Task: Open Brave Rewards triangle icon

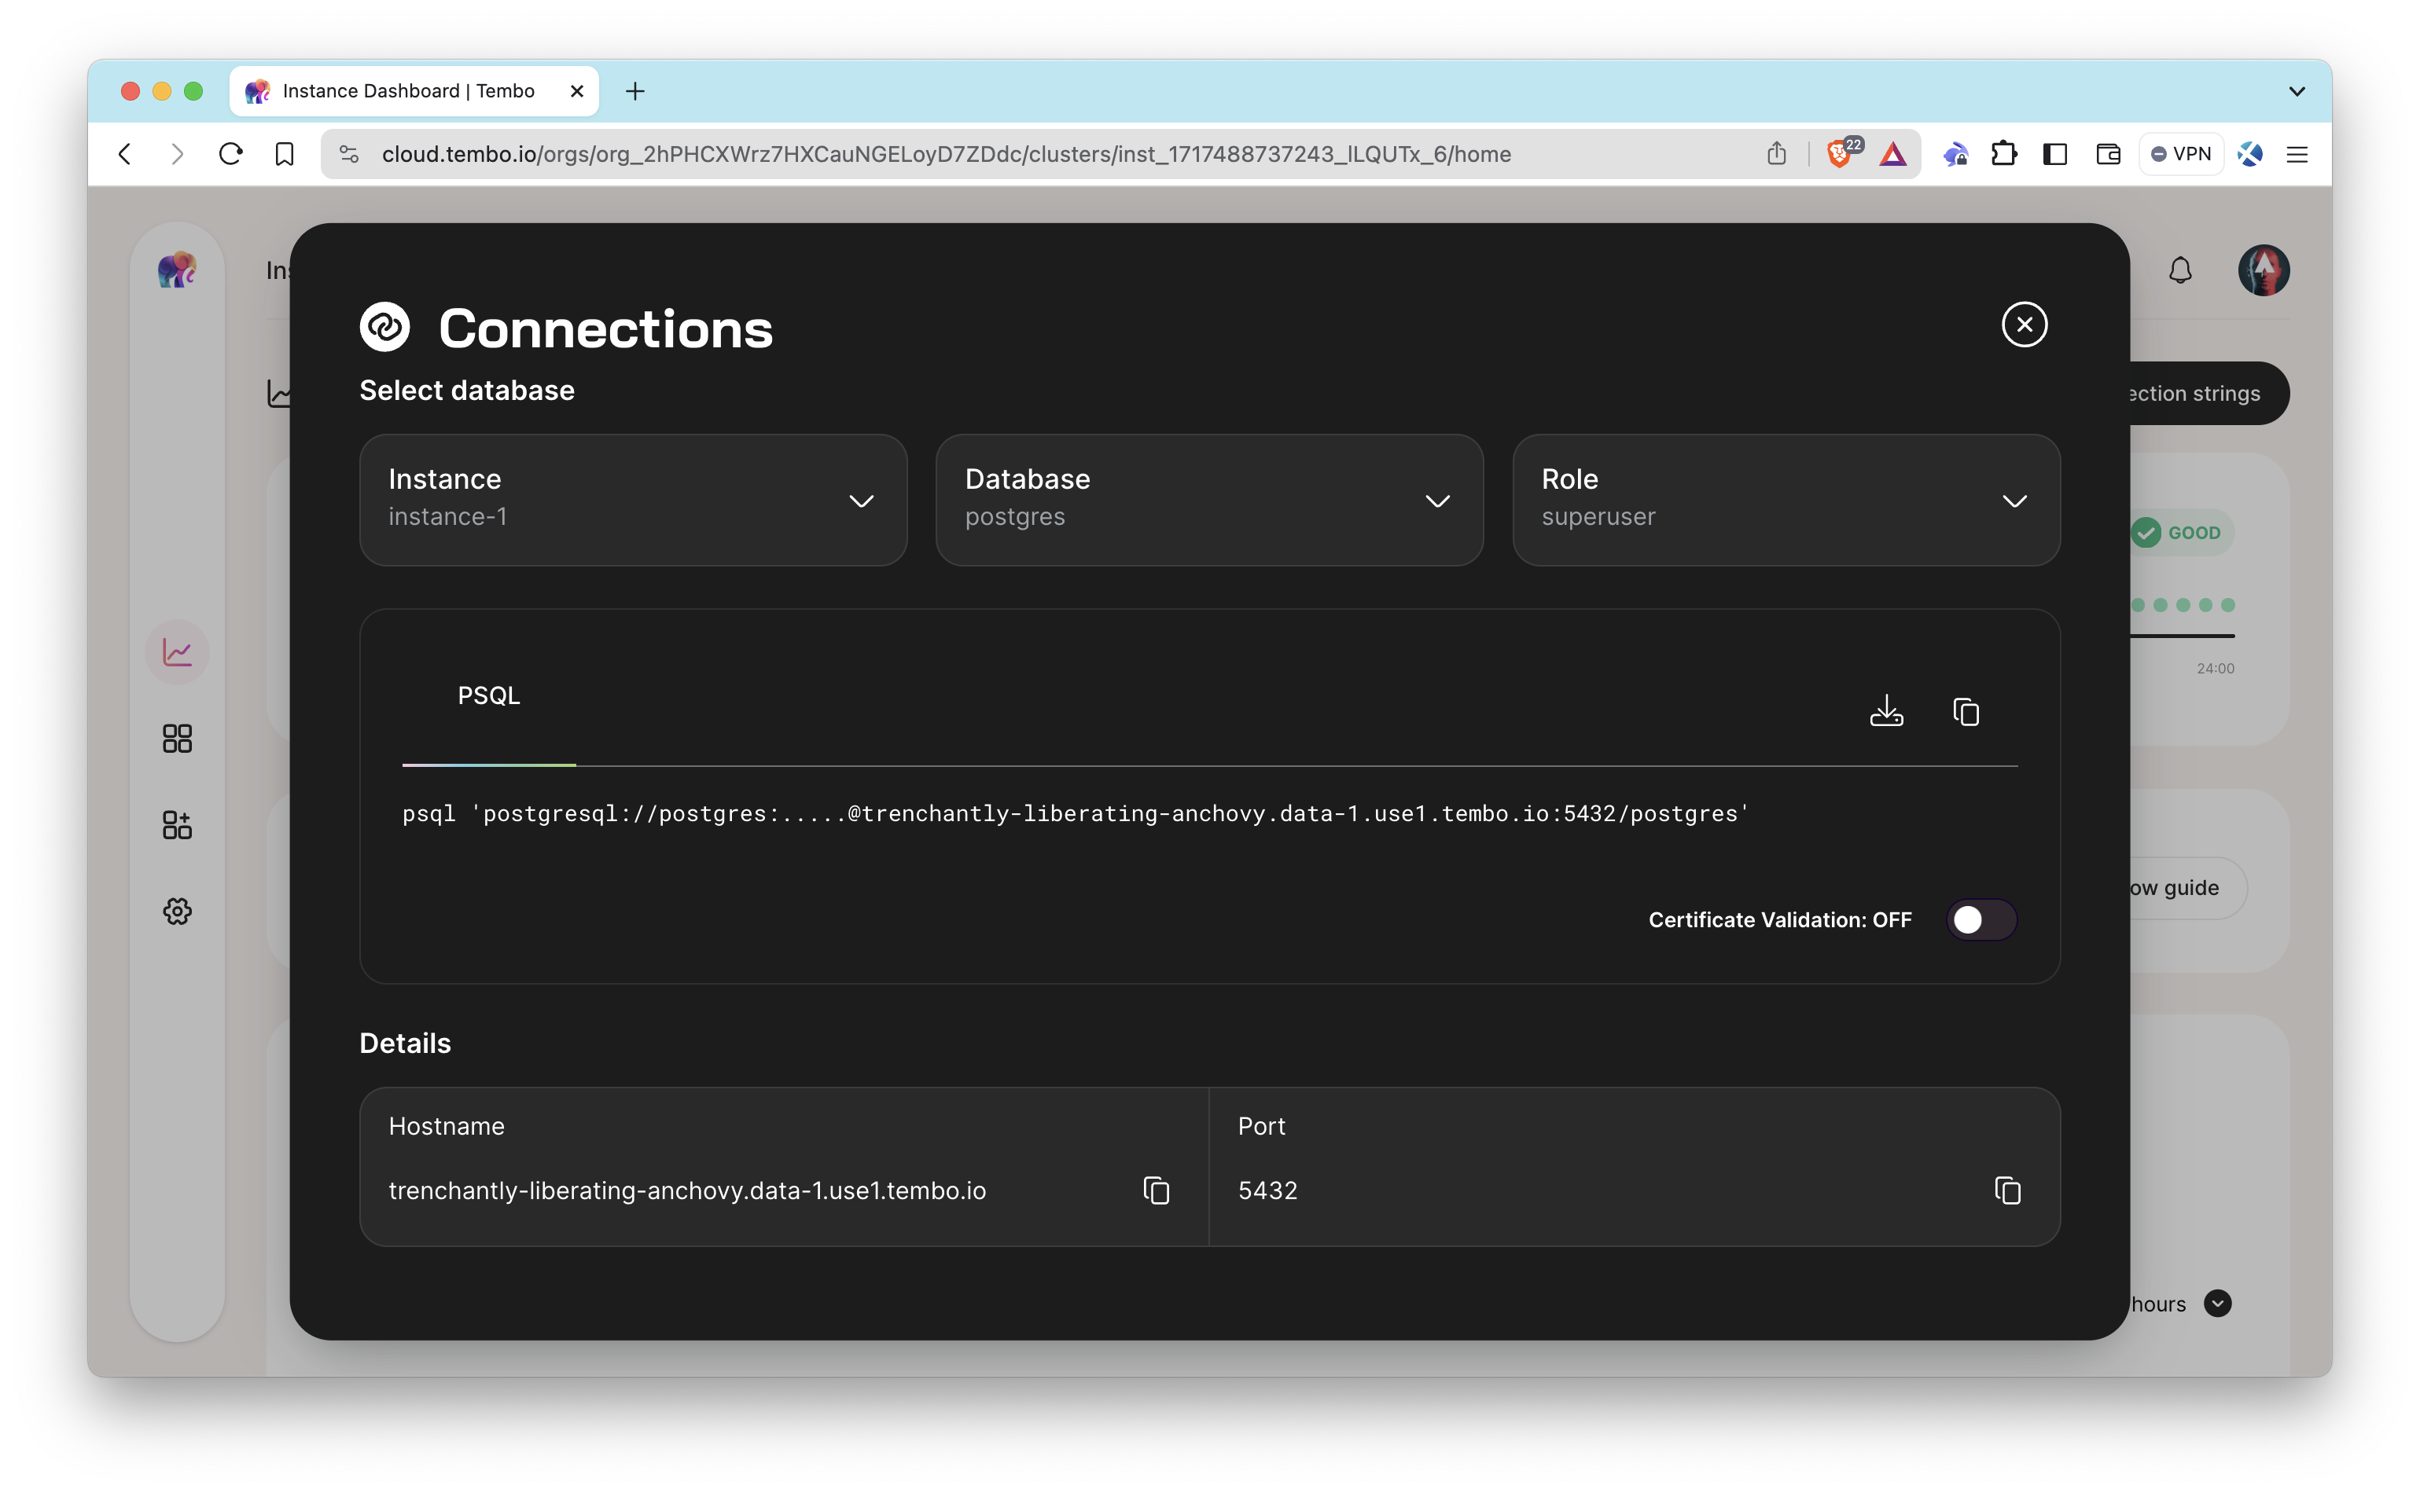Action: [x=1892, y=154]
